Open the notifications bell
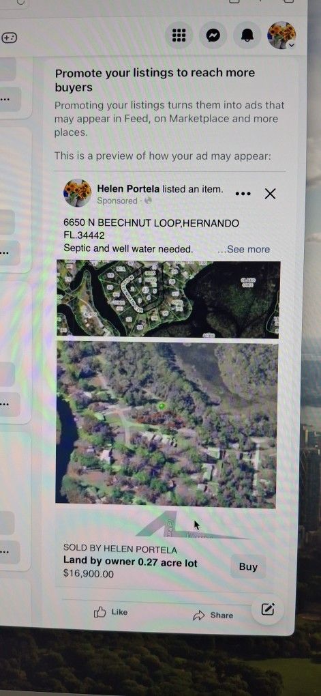The height and width of the screenshot is (696, 321). 247,35
